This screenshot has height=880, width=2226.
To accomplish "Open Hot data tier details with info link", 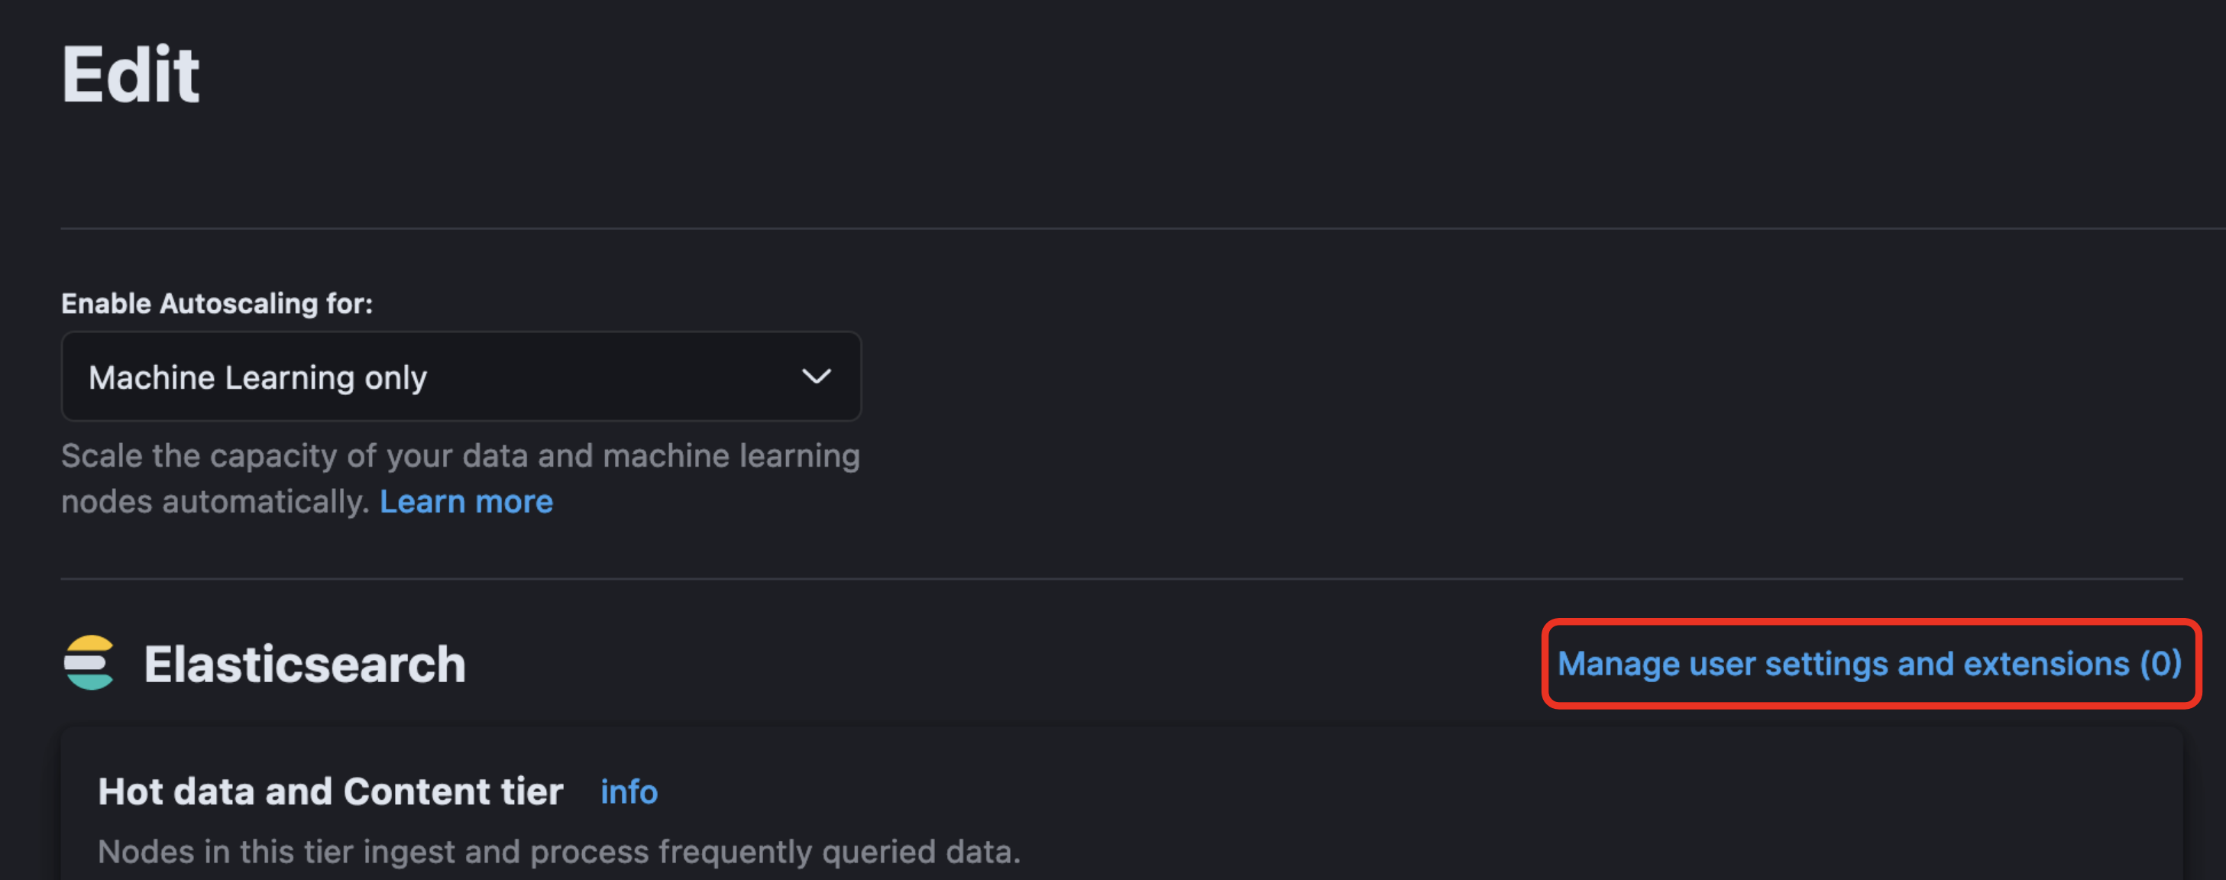I will pos(628,791).
